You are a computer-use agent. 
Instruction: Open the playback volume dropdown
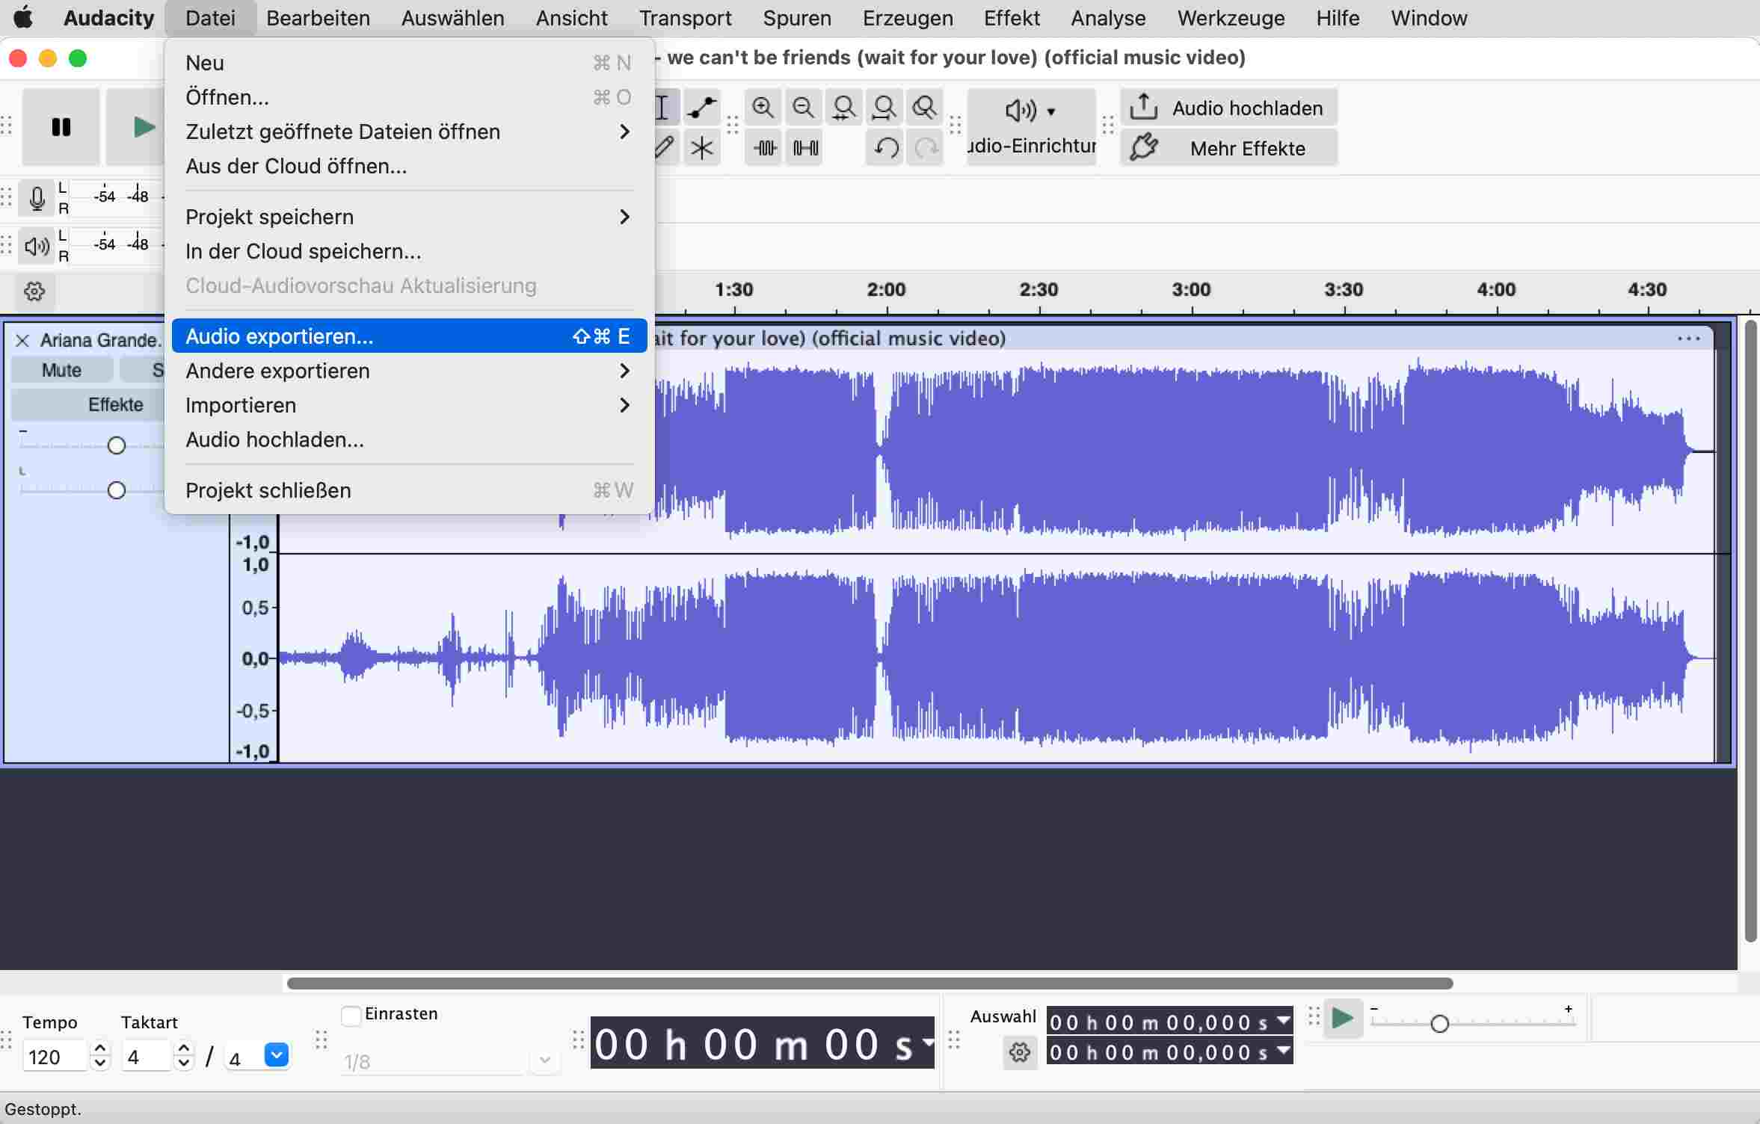coord(1030,111)
